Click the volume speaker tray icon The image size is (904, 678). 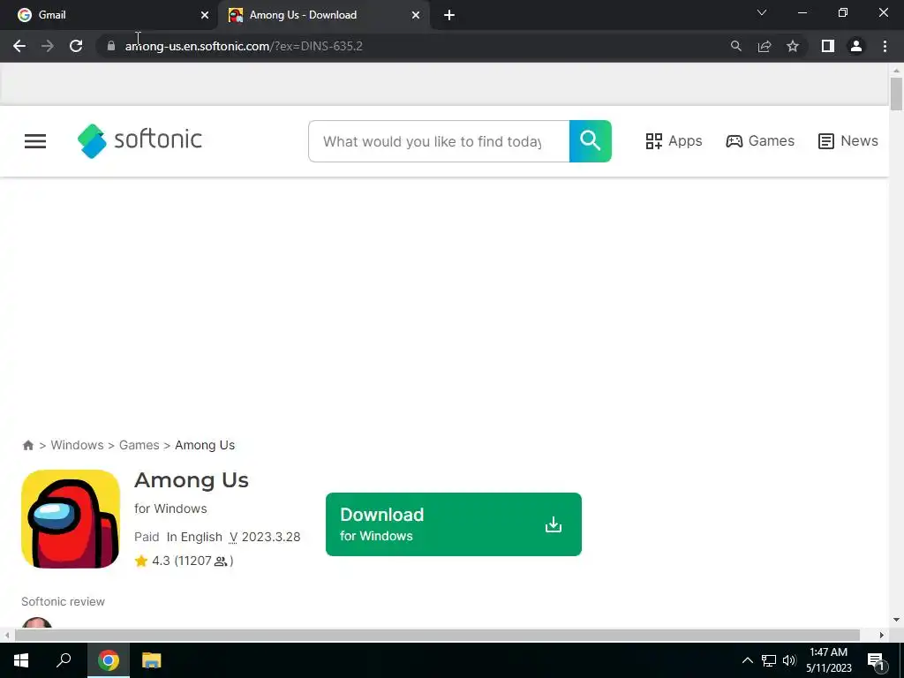[x=789, y=660]
